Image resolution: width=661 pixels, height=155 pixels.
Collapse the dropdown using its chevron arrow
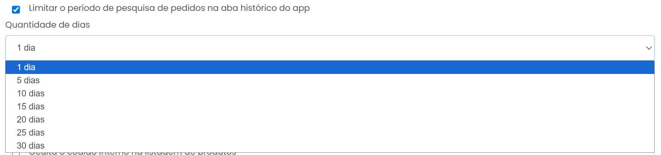tap(649, 48)
